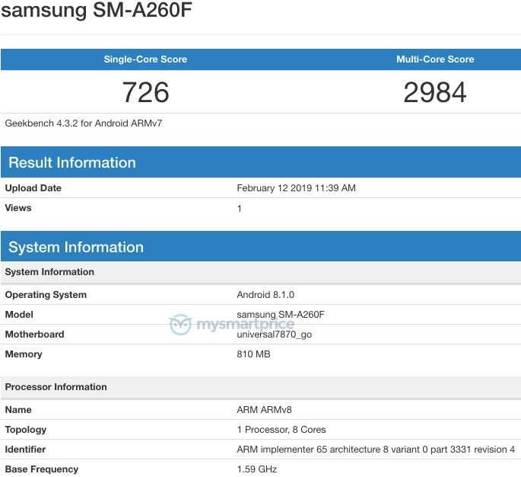Click the Memory value 810 MB
This screenshot has height=477, width=521.
click(x=253, y=354)
